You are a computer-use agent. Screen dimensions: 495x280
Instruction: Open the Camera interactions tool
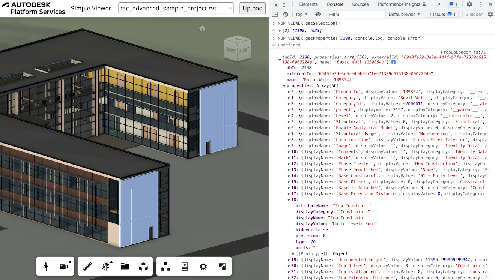65,266
